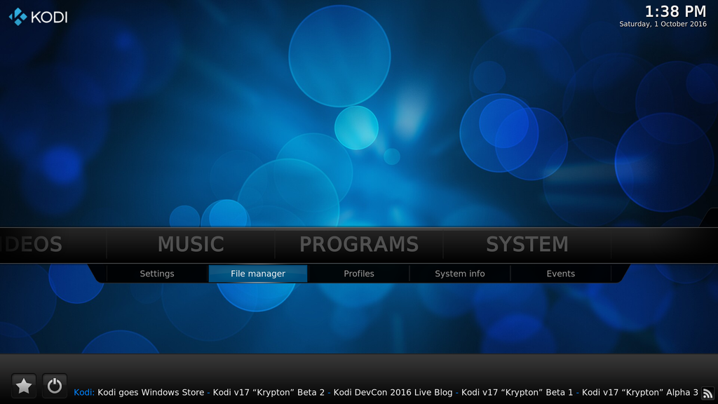Select the PROGRAMS main menu item

[359, 245]
